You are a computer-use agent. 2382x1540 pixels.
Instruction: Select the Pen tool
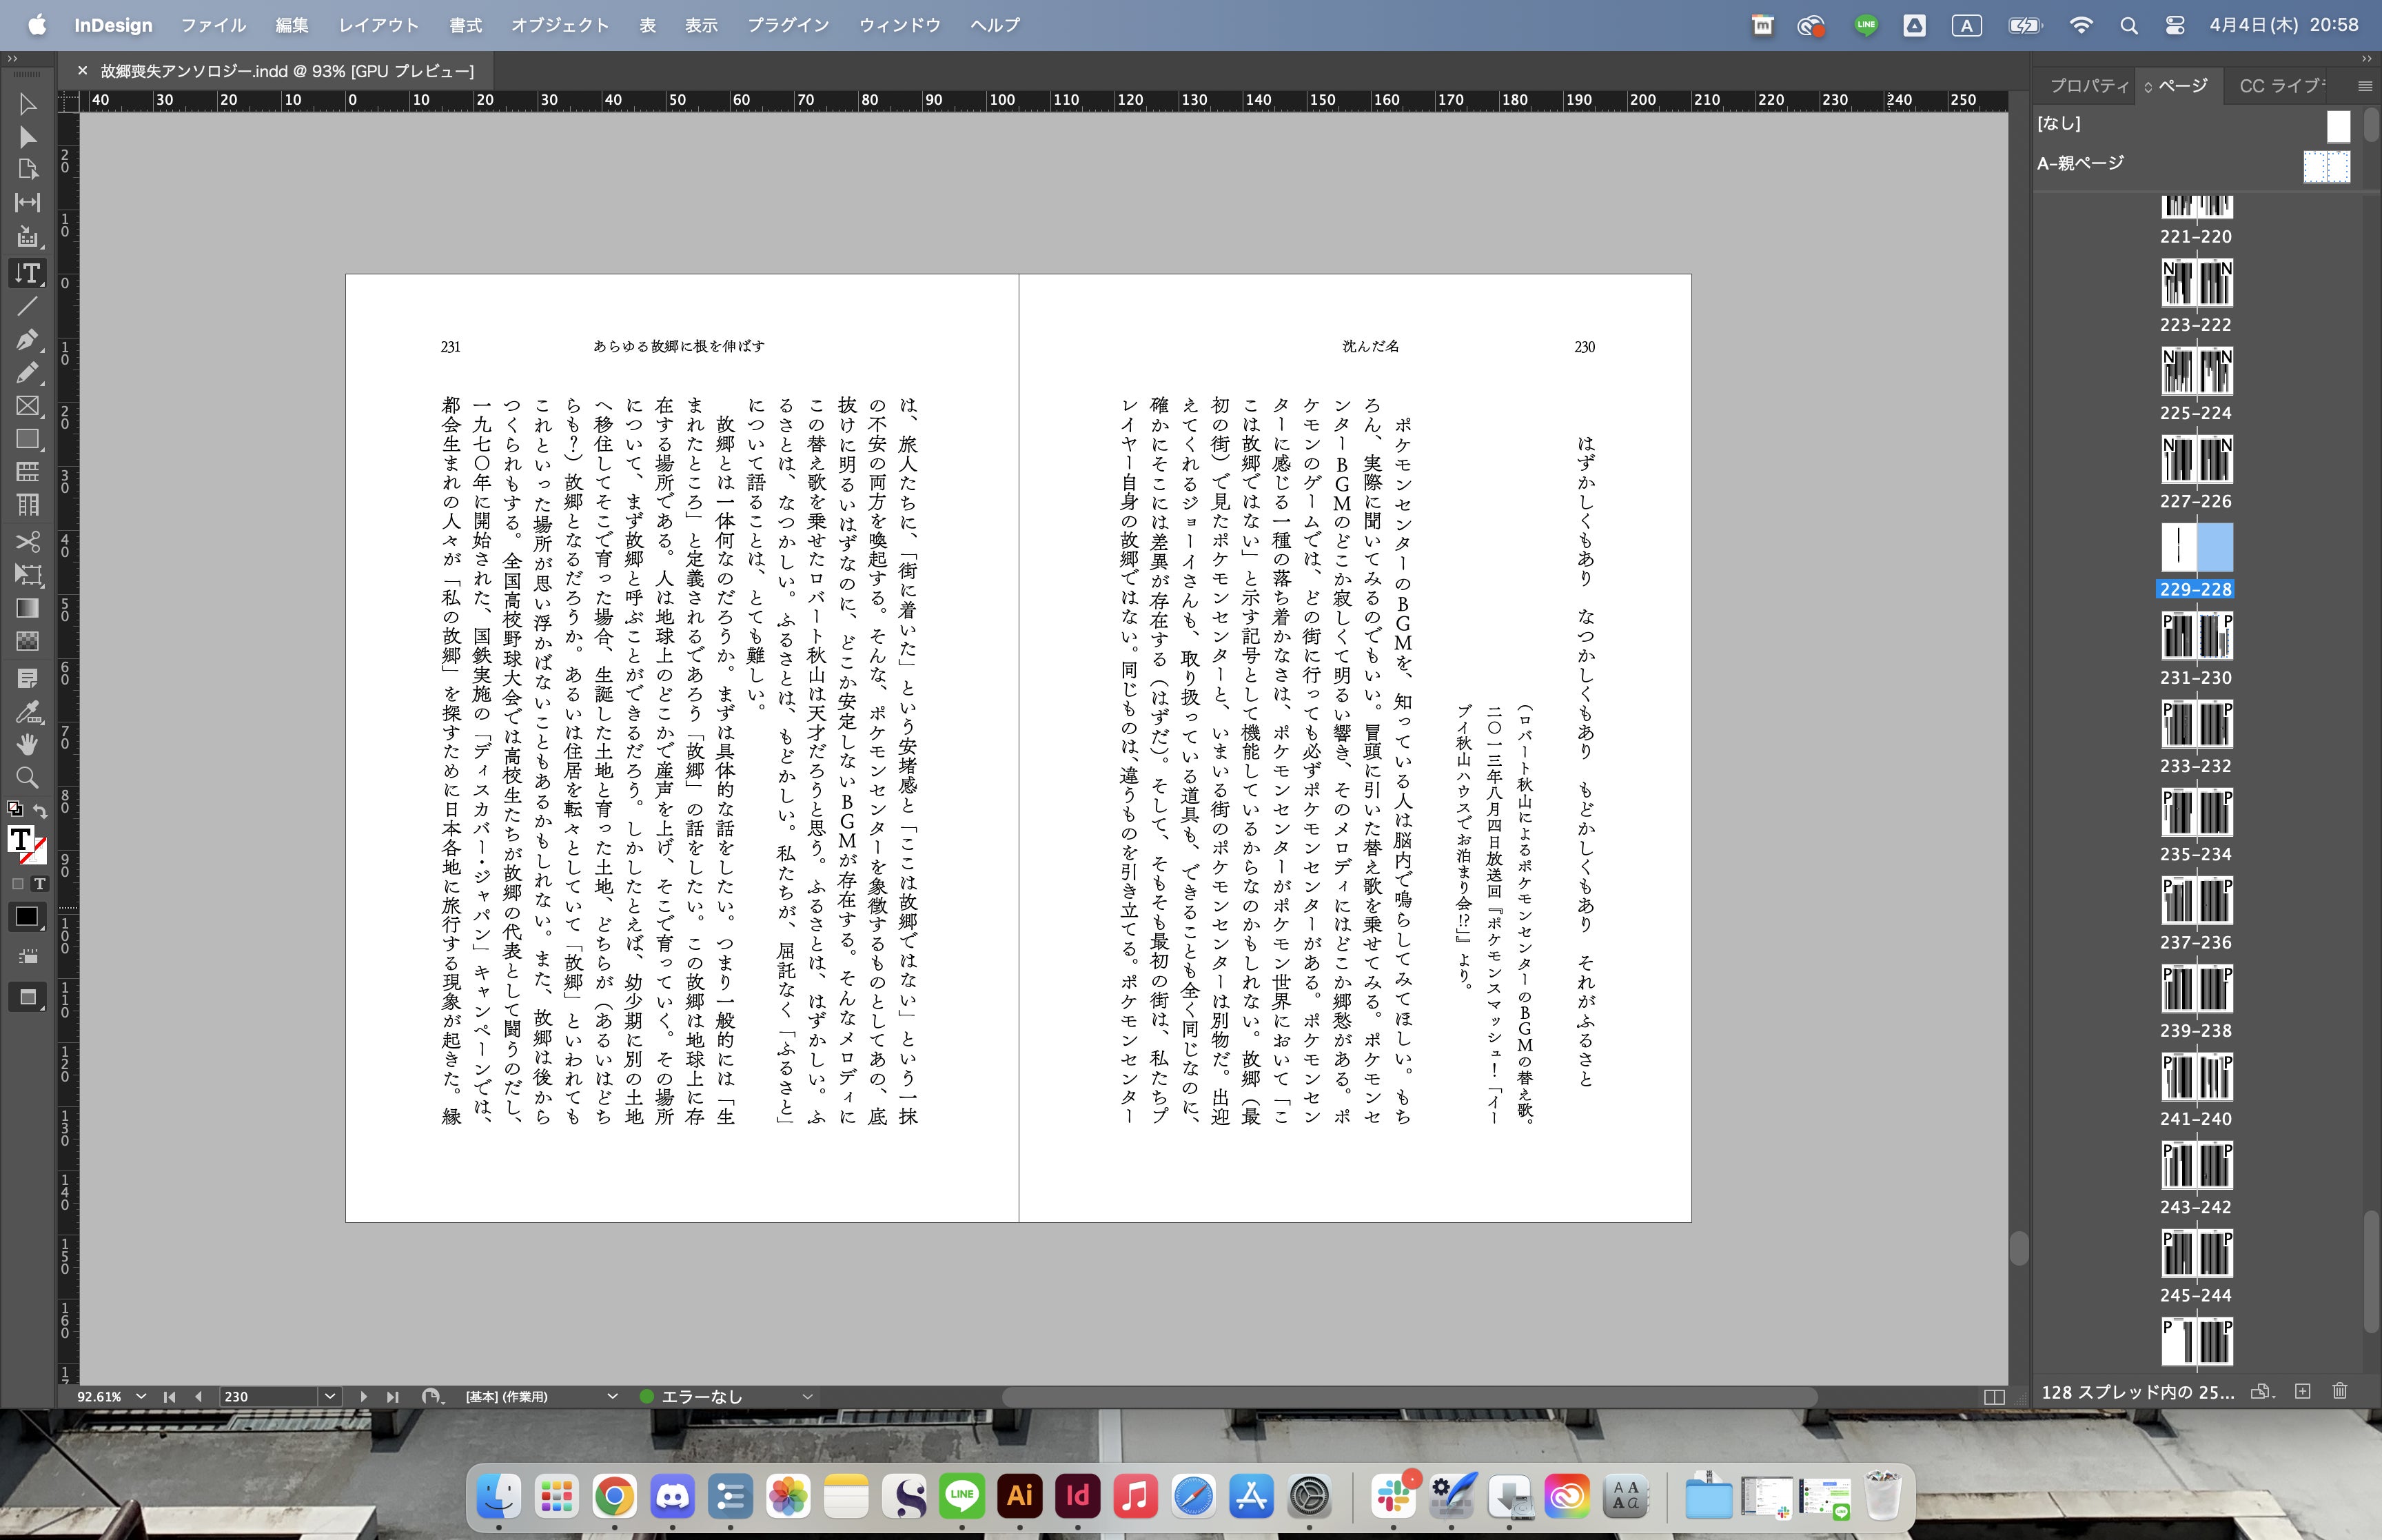pyautogui.click(x=27, y=339)
